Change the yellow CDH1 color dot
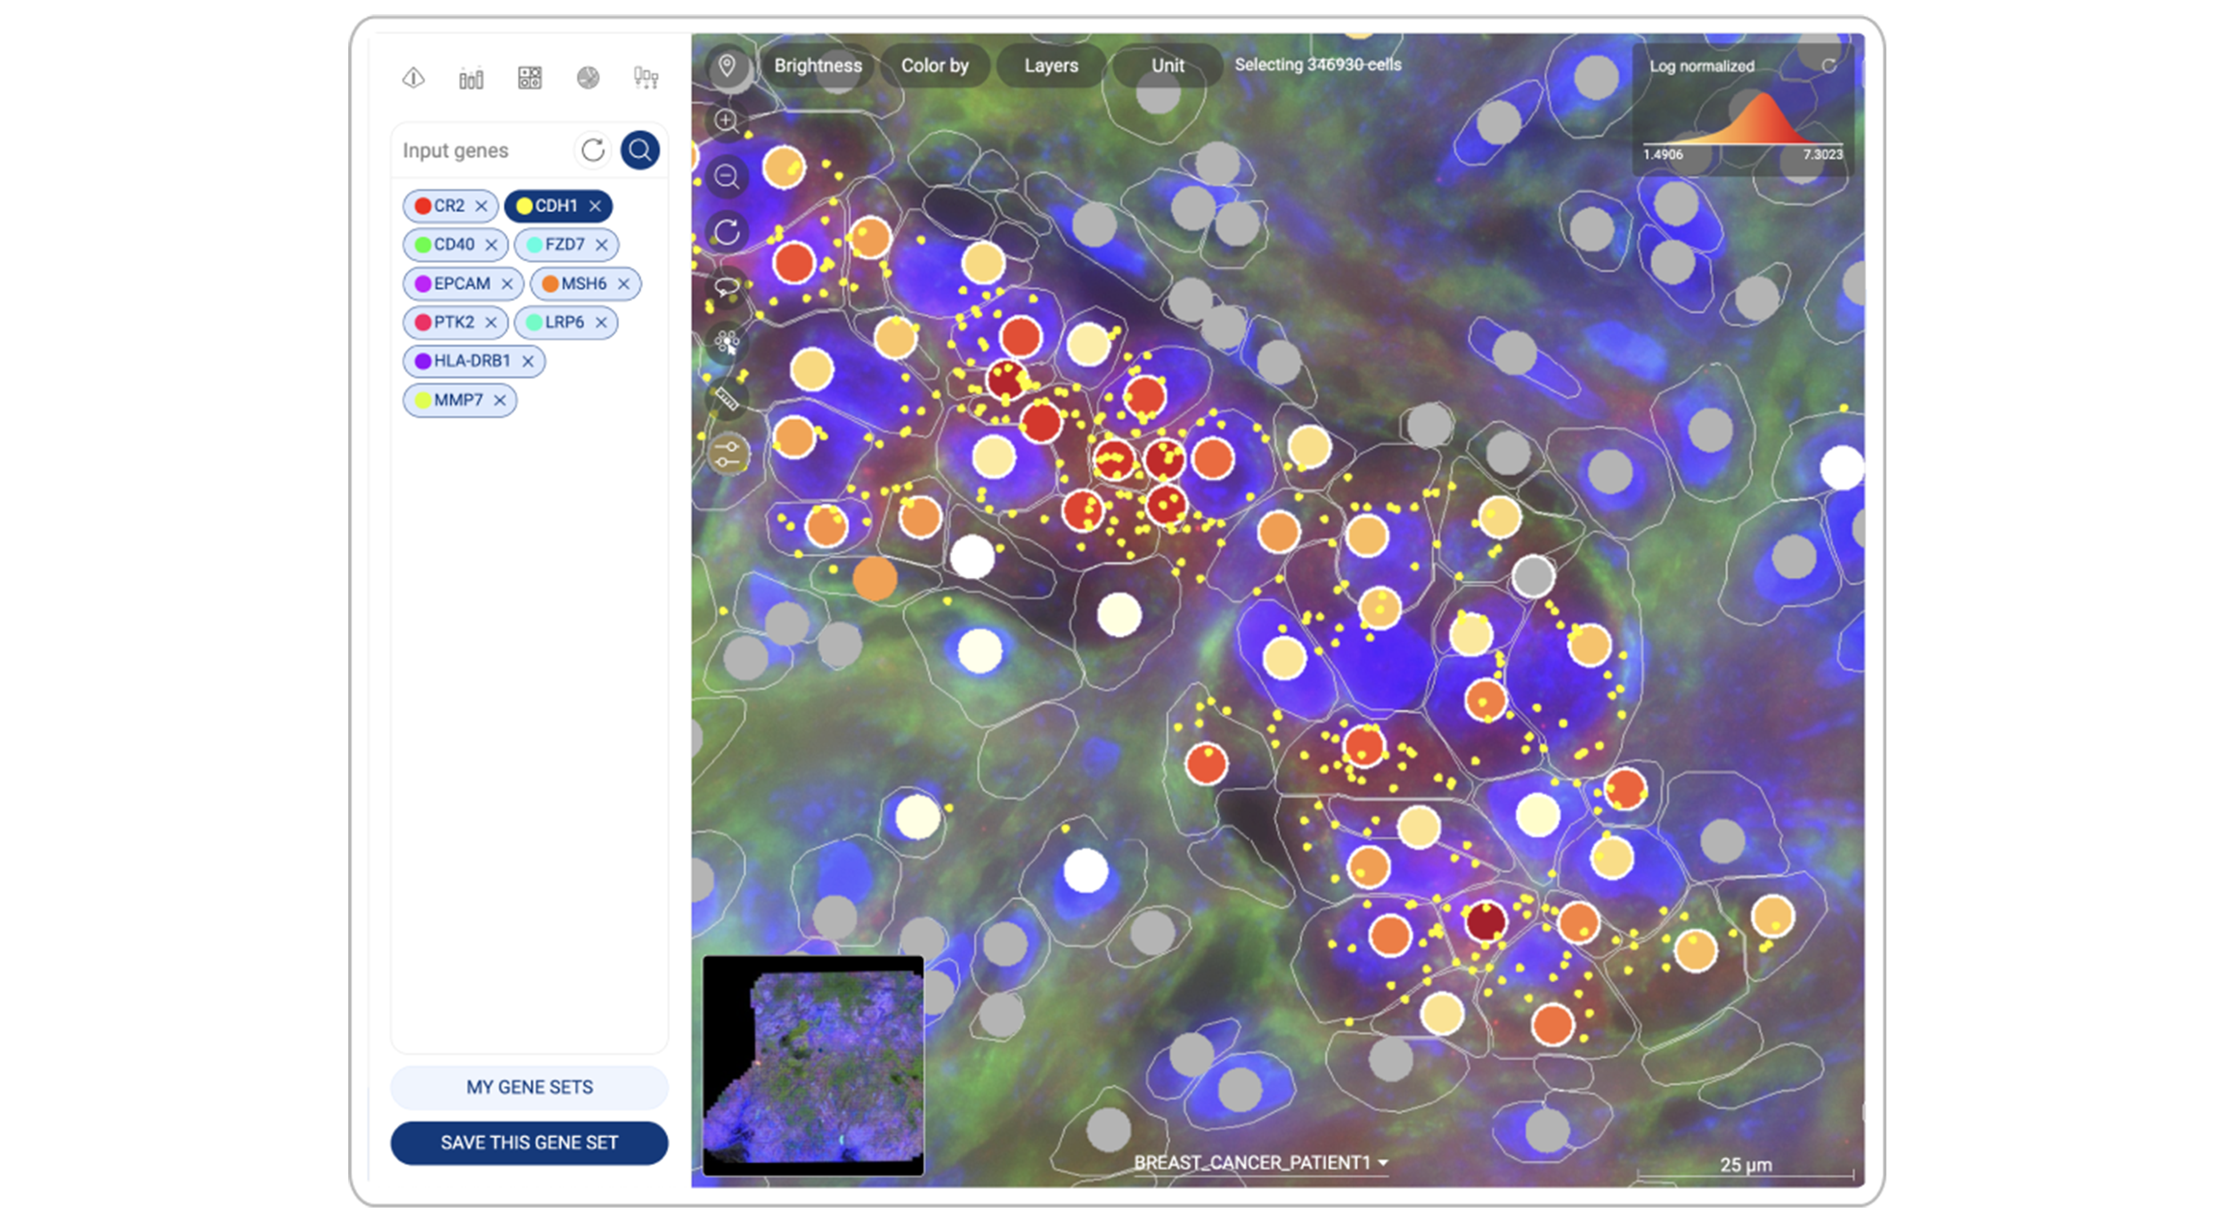This screenshot has width=2226, height=1215. [525, 206]
